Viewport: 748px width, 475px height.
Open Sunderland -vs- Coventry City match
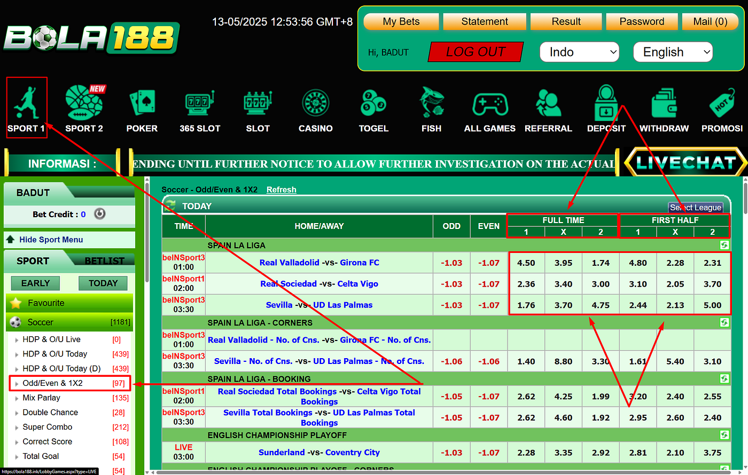[x=319, y=453]
